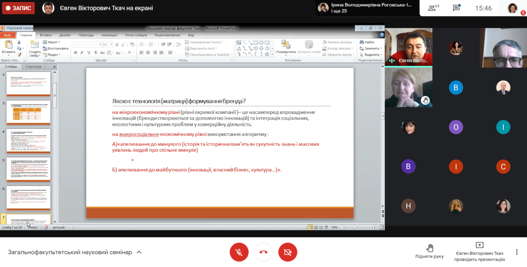Image resolution: width=527 pixels, height=267 pixels.
Task: Start slideshow from status bar icon
Action: [x=326, y=227]
